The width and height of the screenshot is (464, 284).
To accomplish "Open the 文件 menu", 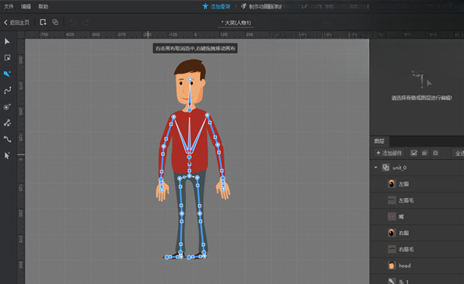I will 9,6.
